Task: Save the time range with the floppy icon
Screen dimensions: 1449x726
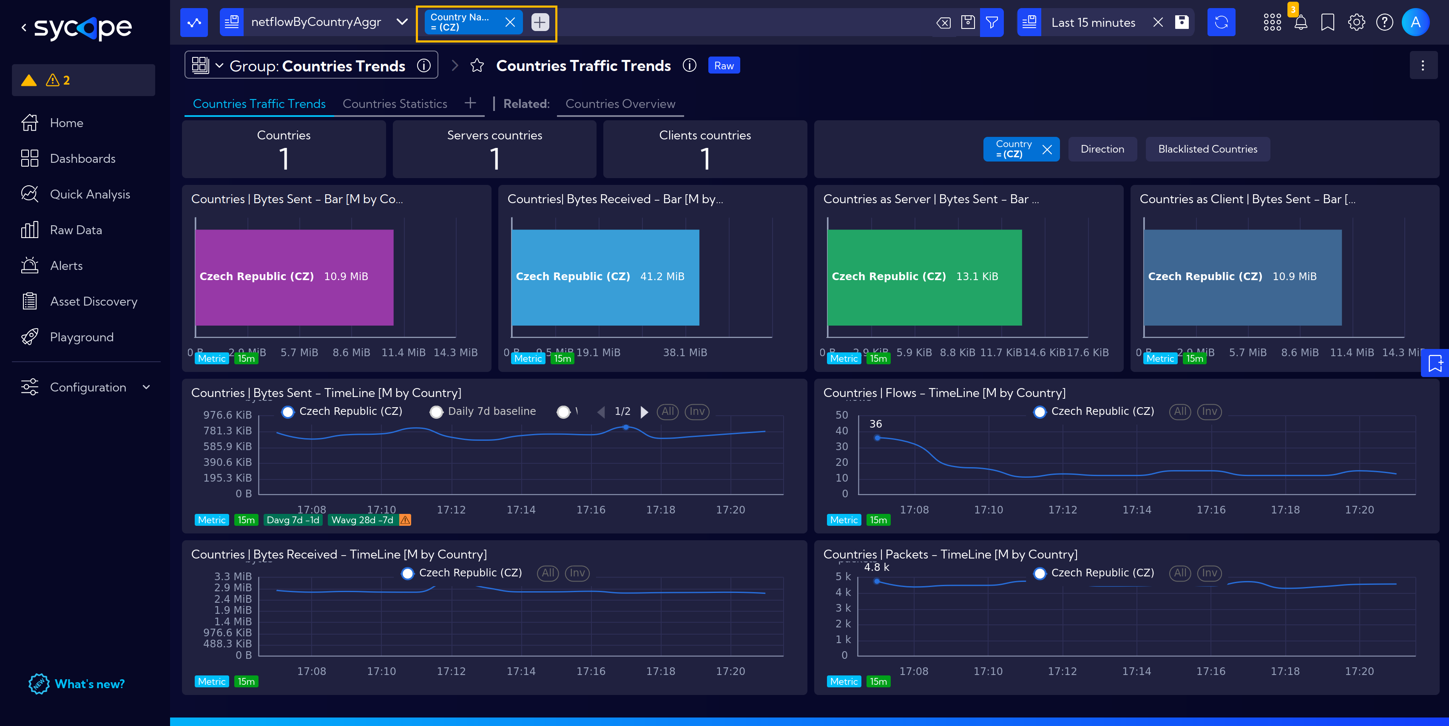Action: [1182, 23]
